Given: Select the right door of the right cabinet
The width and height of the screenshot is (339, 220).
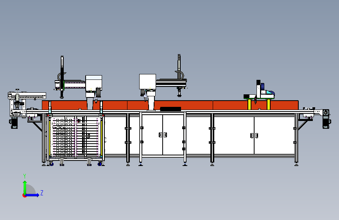Looking at the screenshot, I should tap(274, 135).
